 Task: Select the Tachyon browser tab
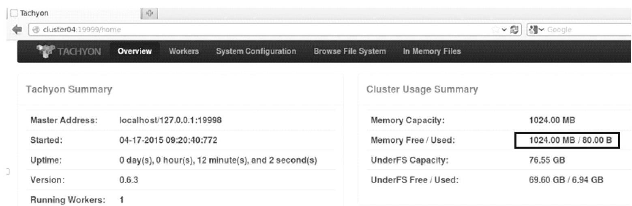click(x=61, y=13)
